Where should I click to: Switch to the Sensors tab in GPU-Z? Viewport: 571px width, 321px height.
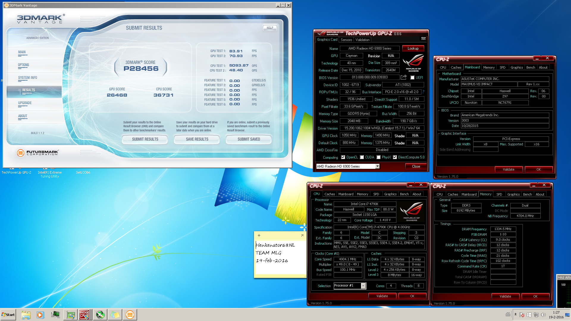click(x=346, y=40)
